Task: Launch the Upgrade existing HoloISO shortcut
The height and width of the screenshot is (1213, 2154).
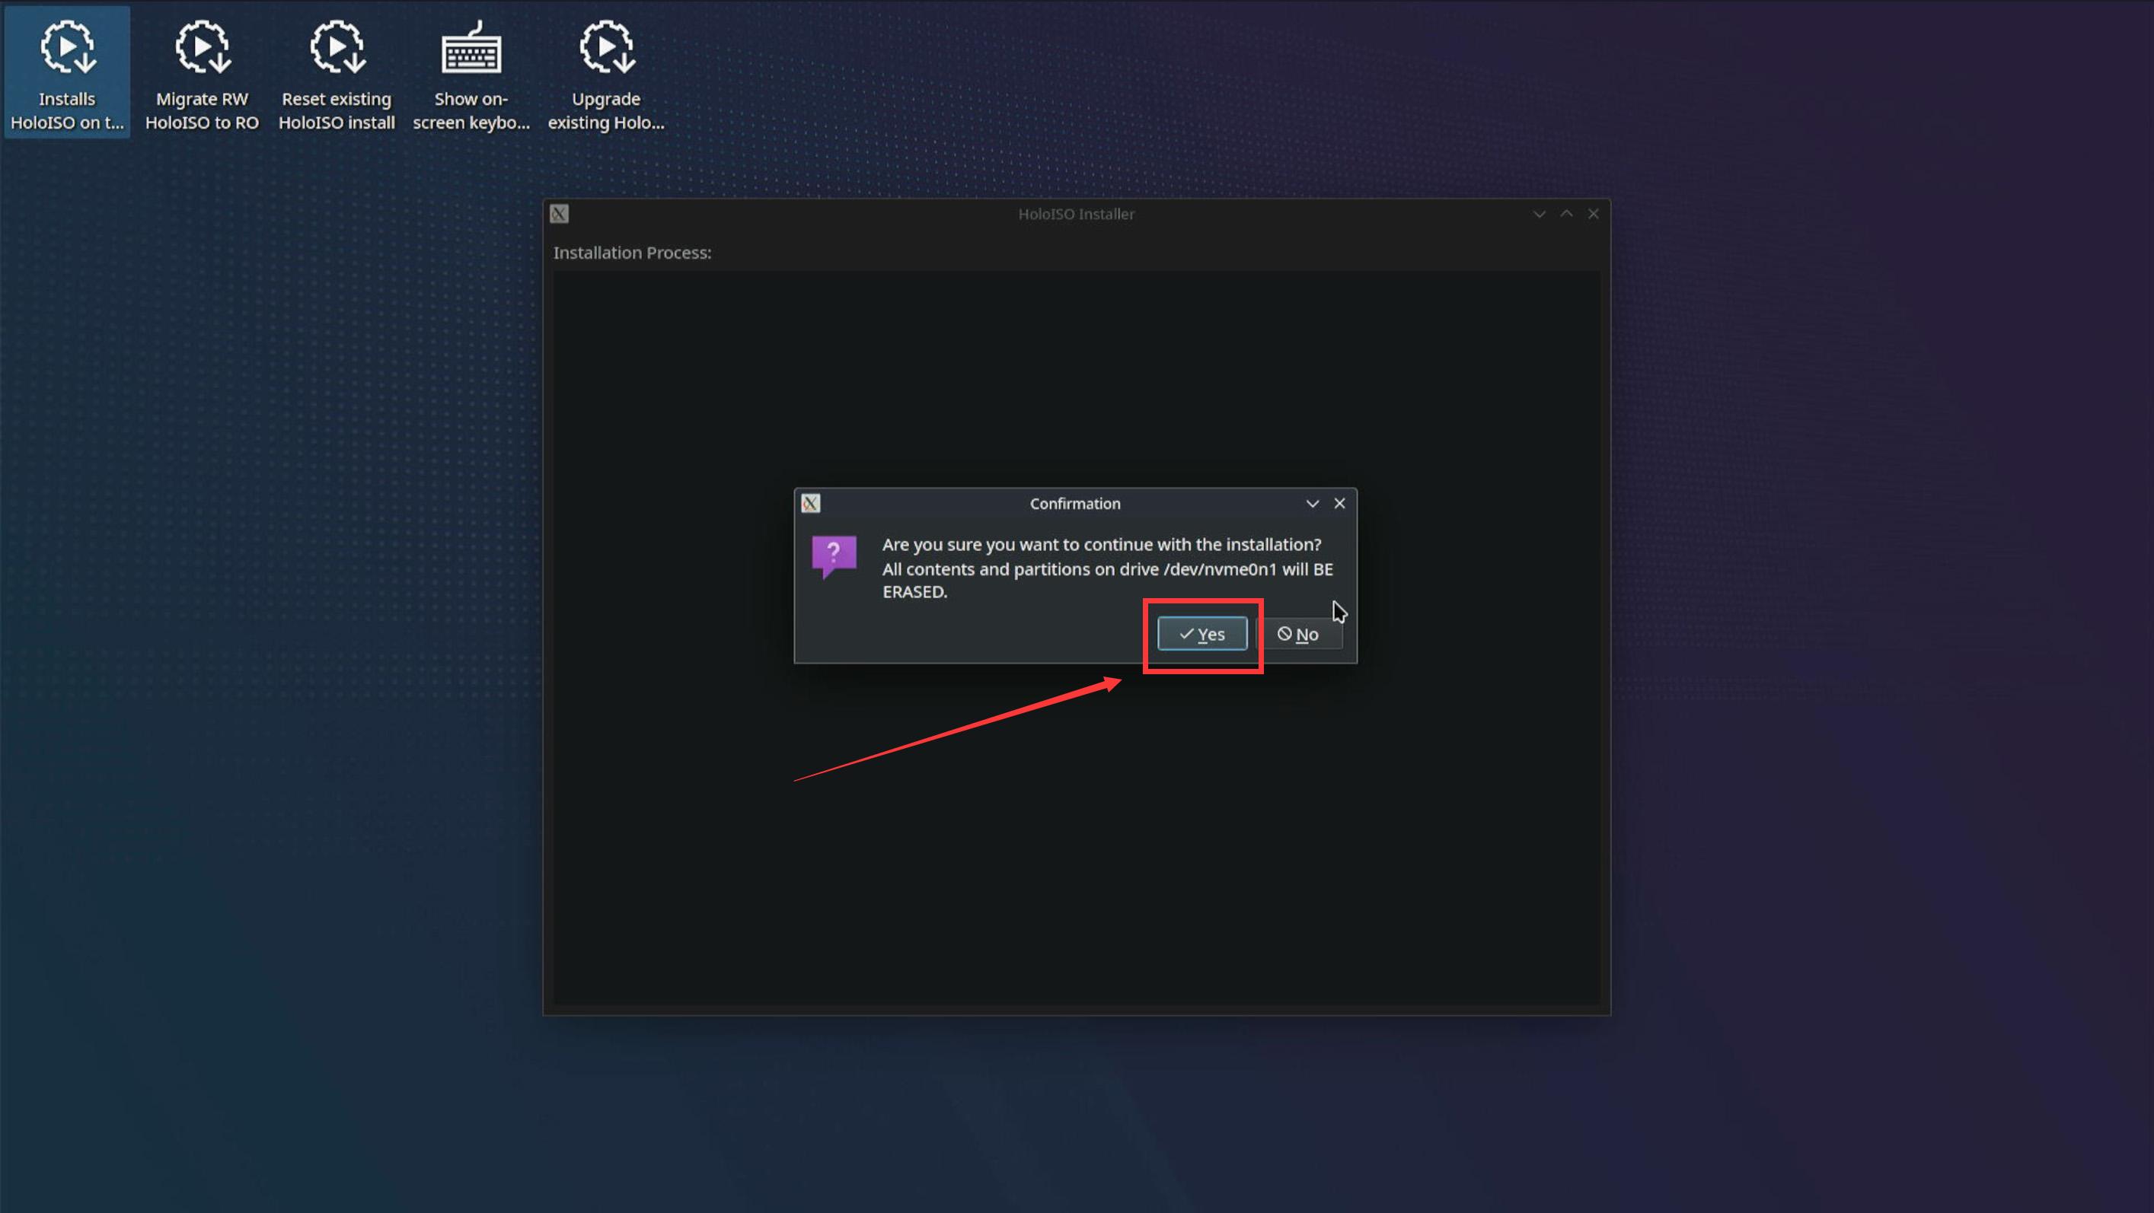Action: coord(605,74)
